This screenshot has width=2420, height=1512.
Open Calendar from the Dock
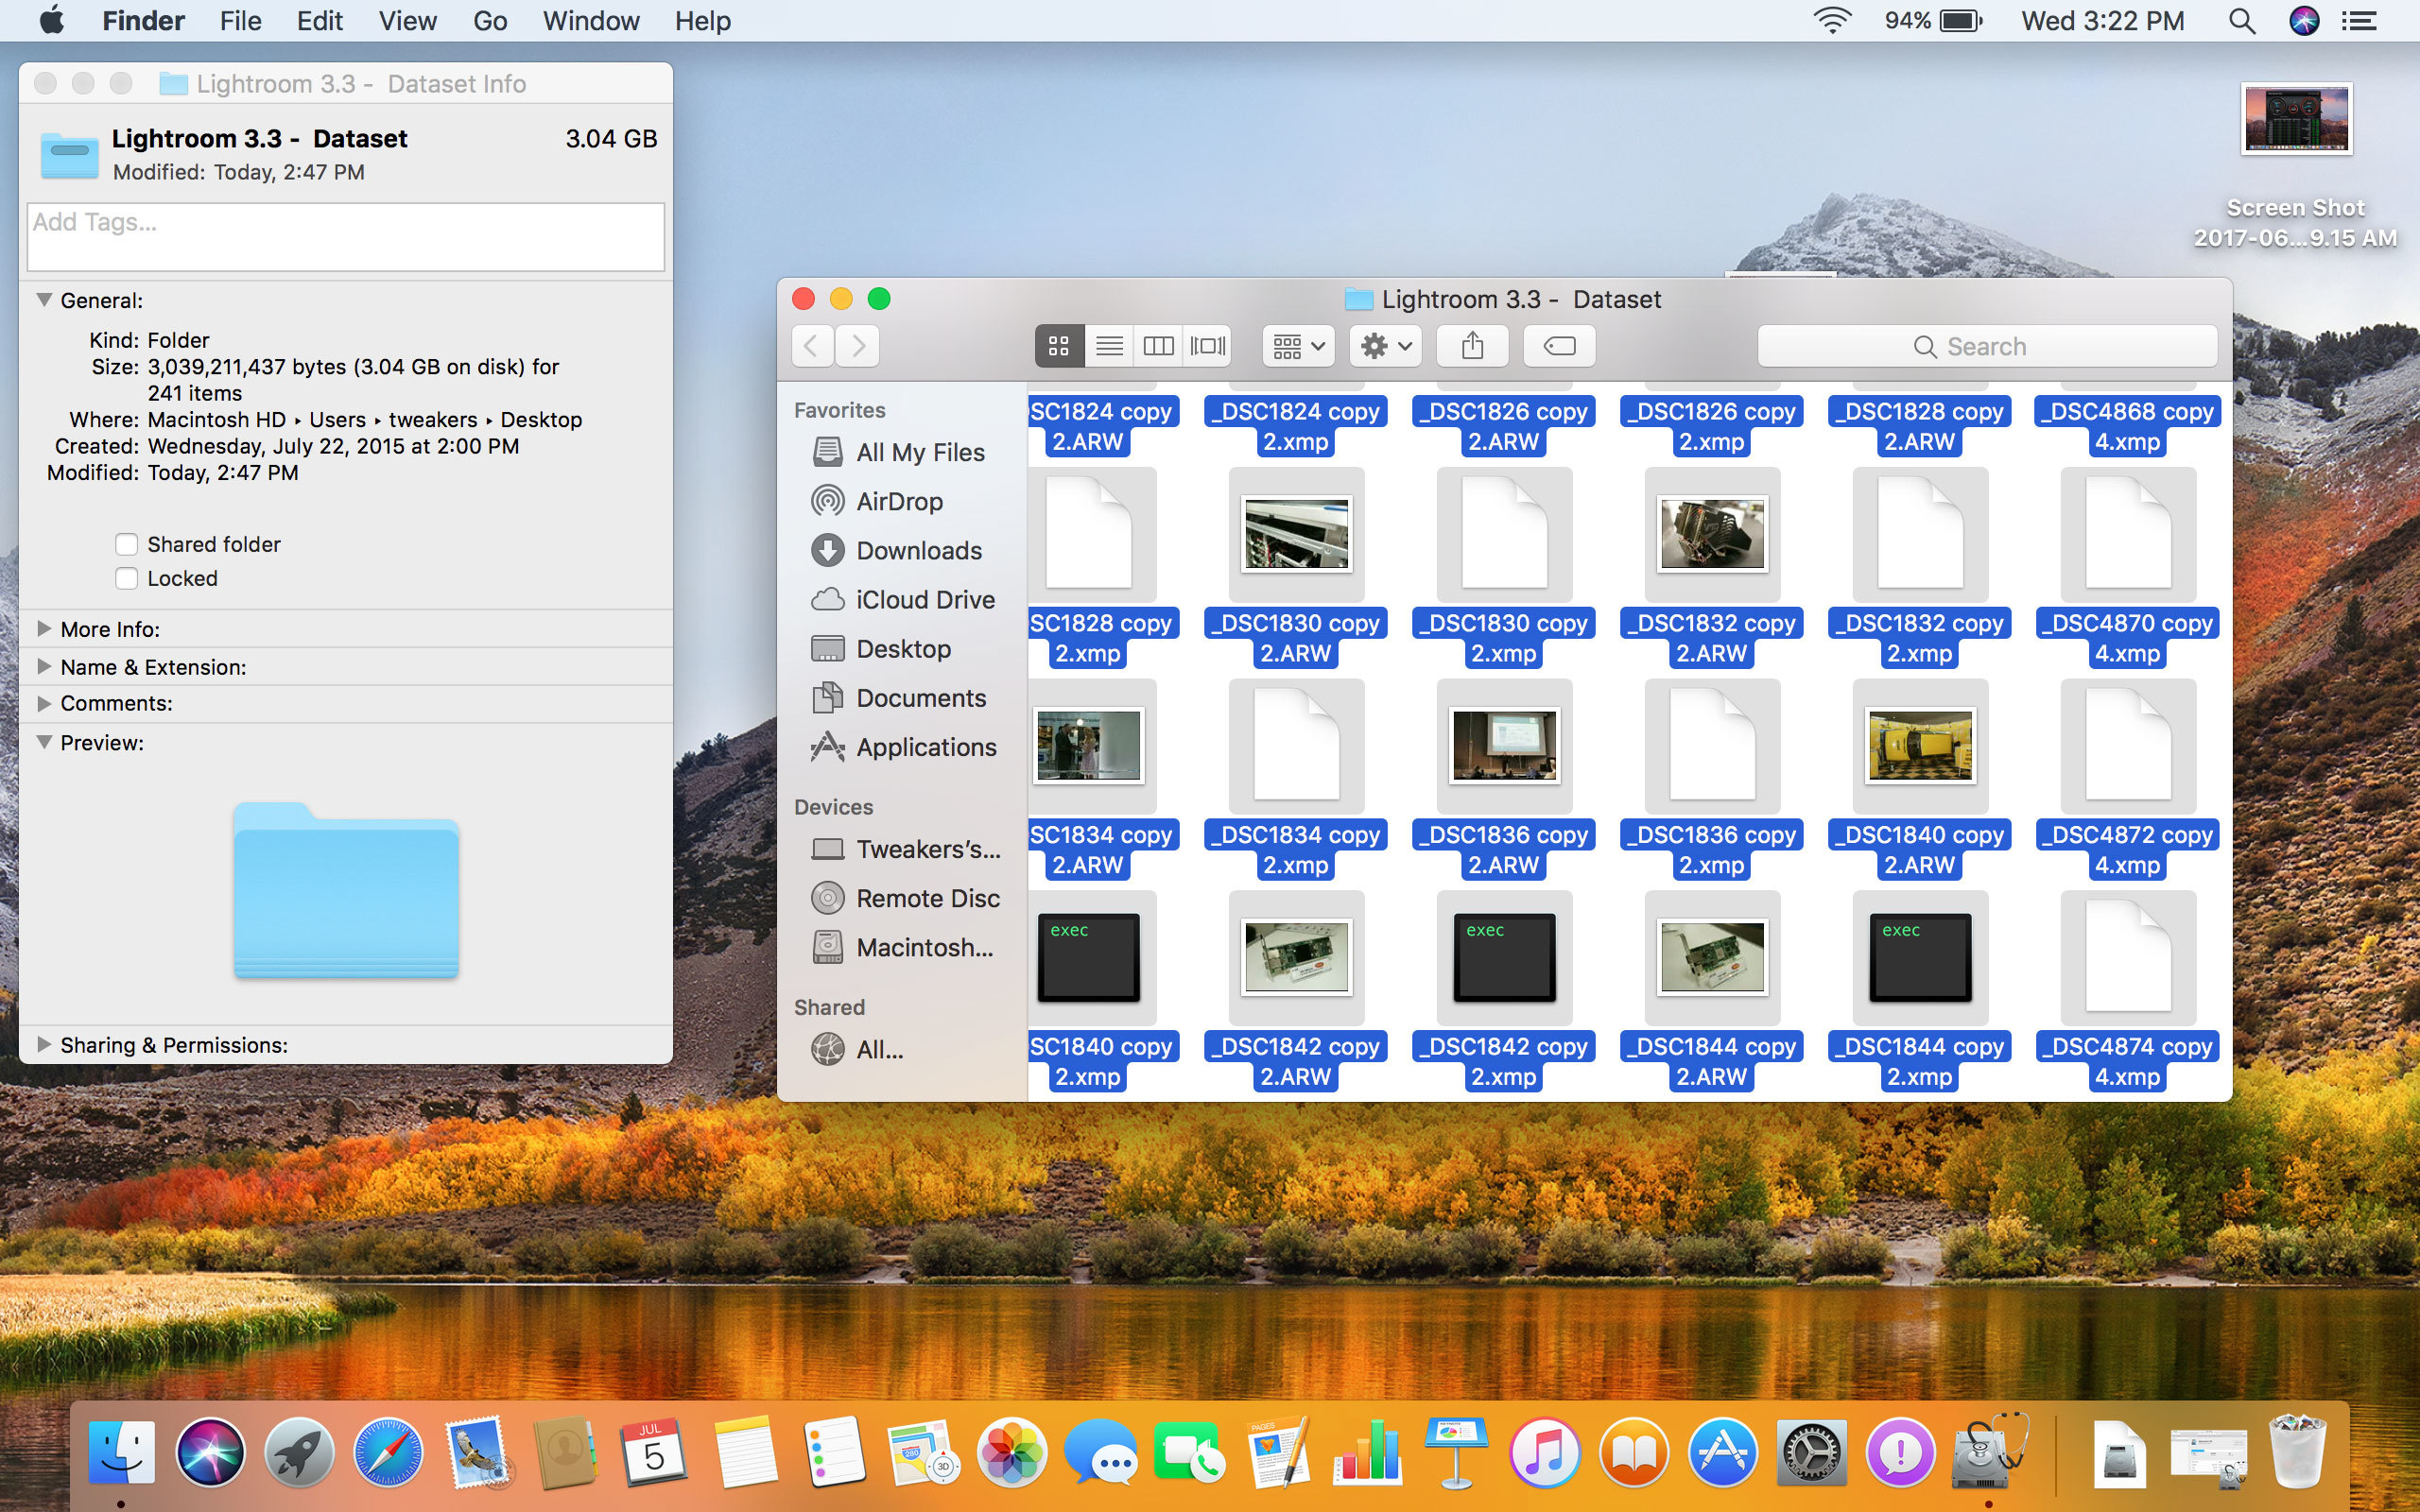(655, 1452)
